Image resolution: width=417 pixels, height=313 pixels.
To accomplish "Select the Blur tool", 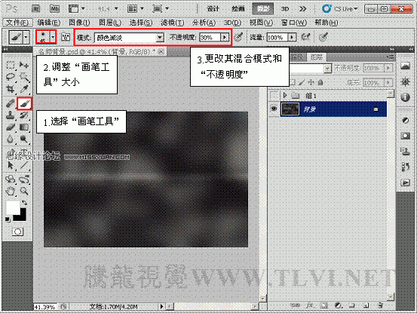I will (11, 139).
